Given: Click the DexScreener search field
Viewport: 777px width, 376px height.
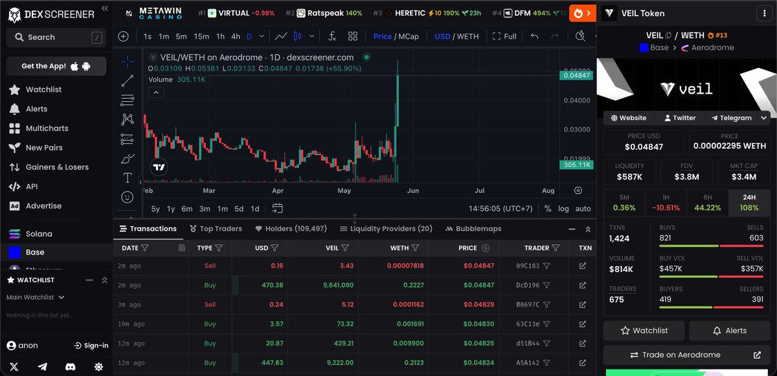Looking at the screenshot, I should (x=56, y=37).
